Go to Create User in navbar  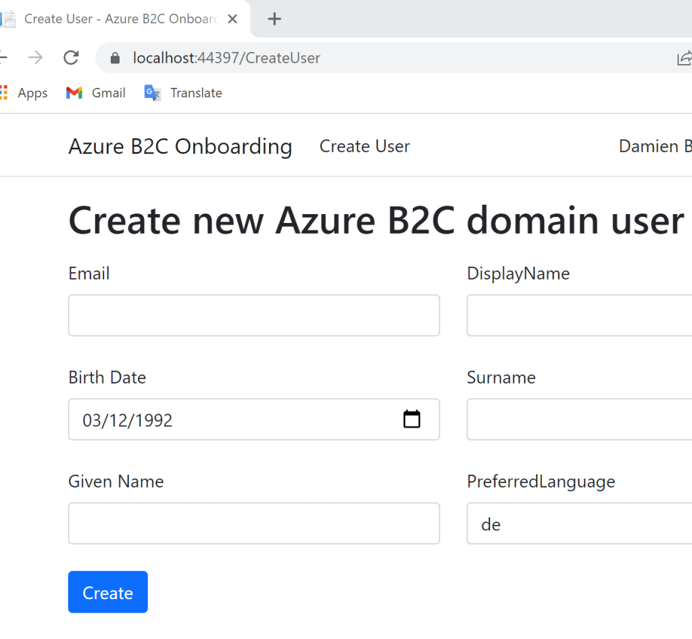[x=364, y=147]
